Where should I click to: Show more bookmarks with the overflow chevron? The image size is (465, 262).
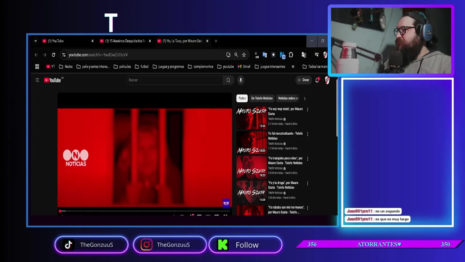[x=294, y=67]
